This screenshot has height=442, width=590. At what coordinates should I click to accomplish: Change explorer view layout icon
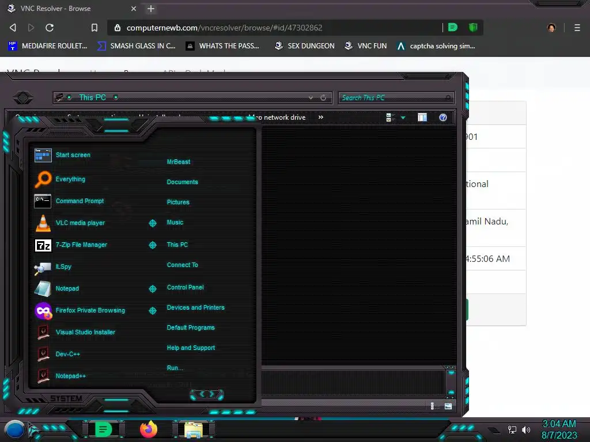tap(390, 117)
